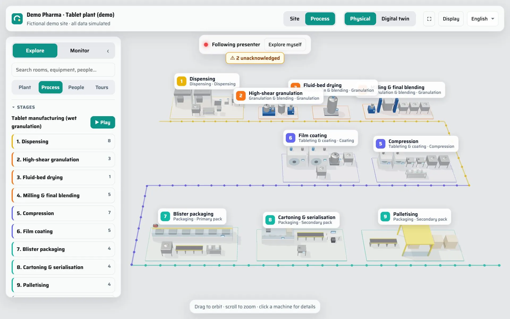Select 7. Blister packaging stage row

(x=63, y=249)
